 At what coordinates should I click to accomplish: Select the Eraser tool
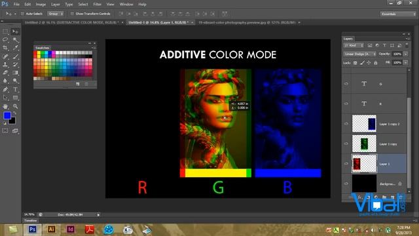click(5, 73)
